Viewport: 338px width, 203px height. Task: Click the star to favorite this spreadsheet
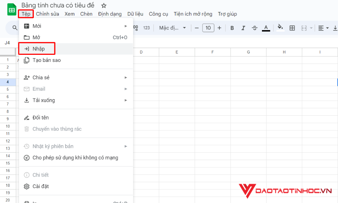[103, 5]
